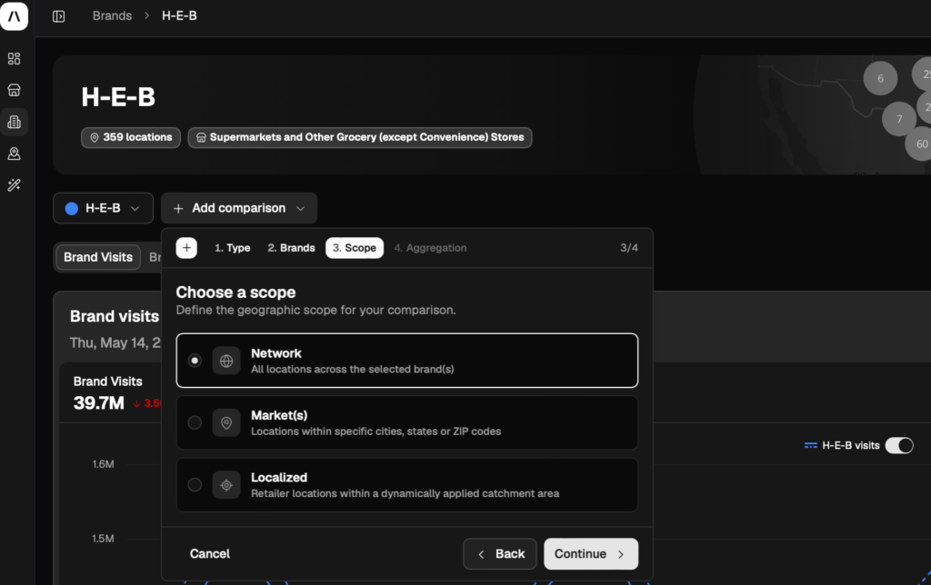Select the Localized radio button
The image size is (931, 585).
coord(195,485)
